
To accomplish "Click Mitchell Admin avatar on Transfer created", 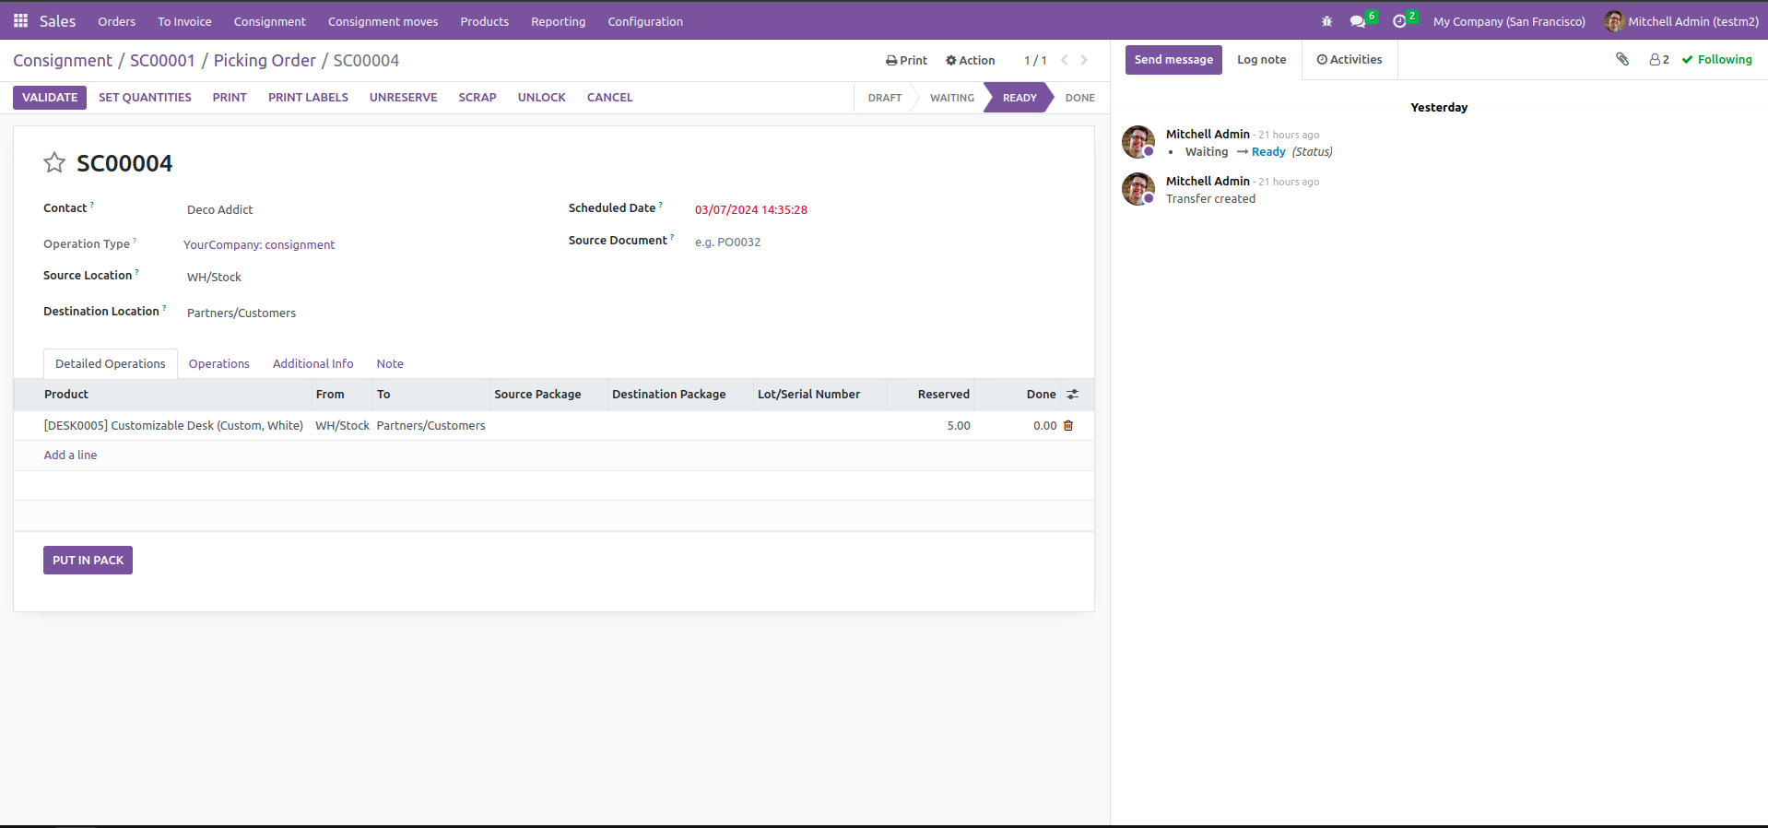I will [x=1138, y=189].
